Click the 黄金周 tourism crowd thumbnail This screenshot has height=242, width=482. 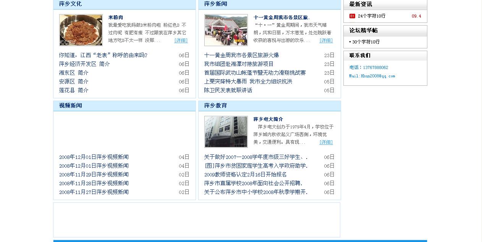(x=226, y=30)
